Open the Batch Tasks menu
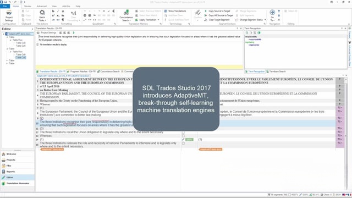 pos(42,15)
